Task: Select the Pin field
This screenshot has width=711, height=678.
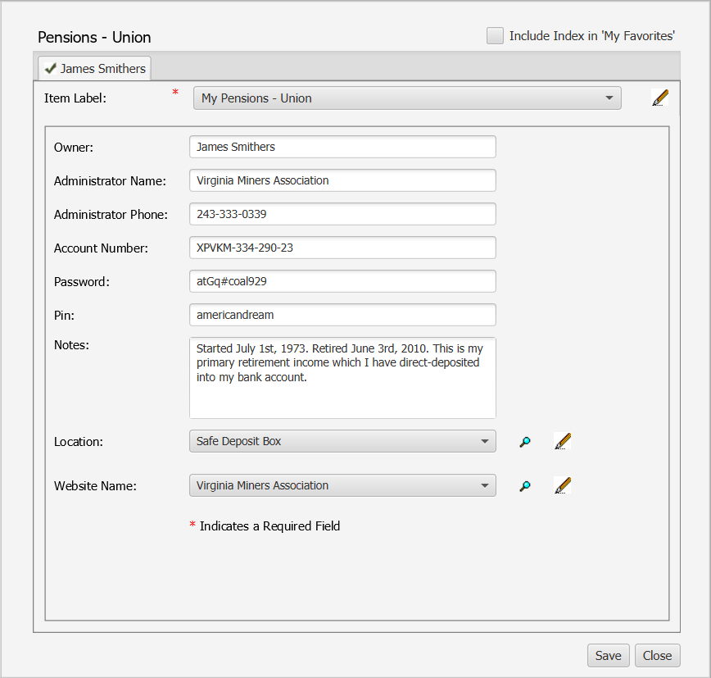Action: 342,315
